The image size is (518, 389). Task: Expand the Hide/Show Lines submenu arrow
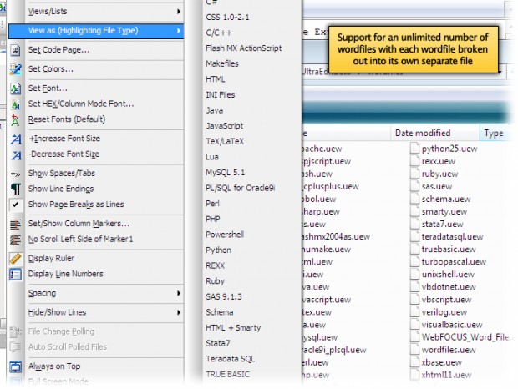click(179, 312)
